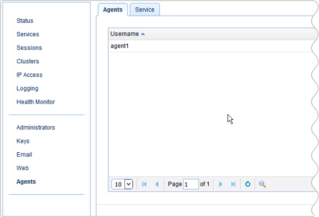This screenshot has width=319, height=217.
Task: Navigate to Services page
Action: [x=28, y=34]
